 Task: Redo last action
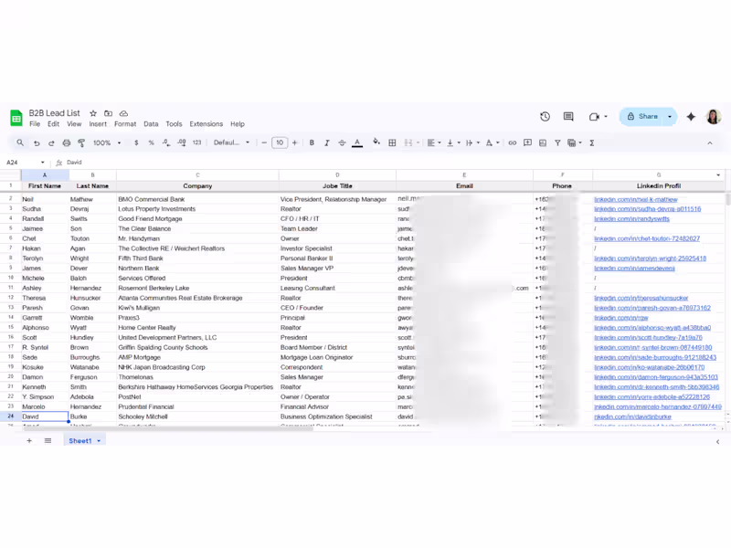(x=51, y=143)
